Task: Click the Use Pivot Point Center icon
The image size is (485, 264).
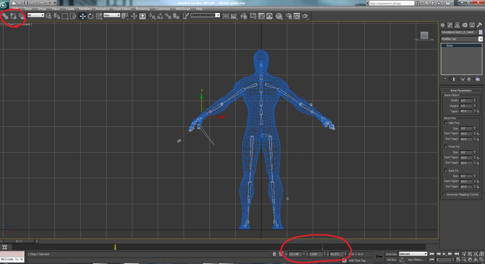Action: [125, 16]
